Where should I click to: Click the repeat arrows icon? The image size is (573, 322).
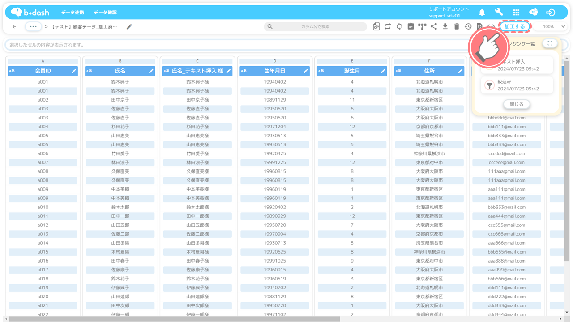point(388,27)
